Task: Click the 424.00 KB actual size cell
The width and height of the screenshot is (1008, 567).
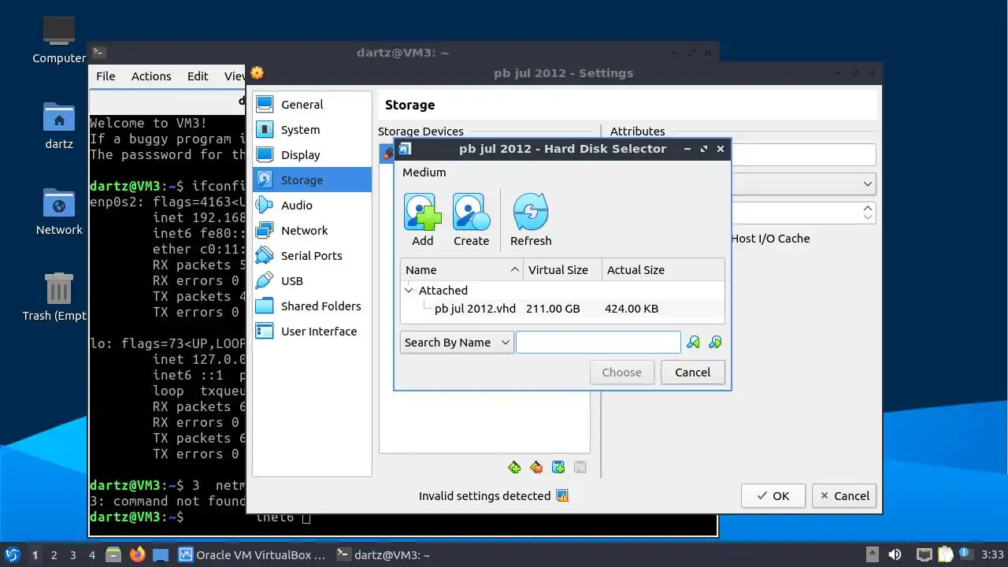Action: pos(632,309)
